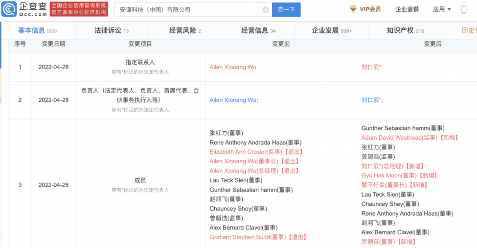This screenshot has width=477, height=248.
Task: Expand the 应用 dropdown
Action: click(x=442, y=9)
